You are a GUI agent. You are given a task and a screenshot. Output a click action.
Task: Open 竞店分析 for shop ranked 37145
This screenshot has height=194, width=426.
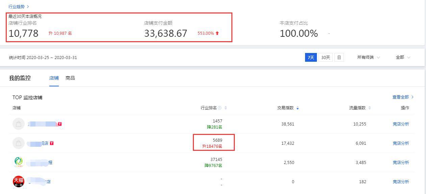tap(401, 163)
